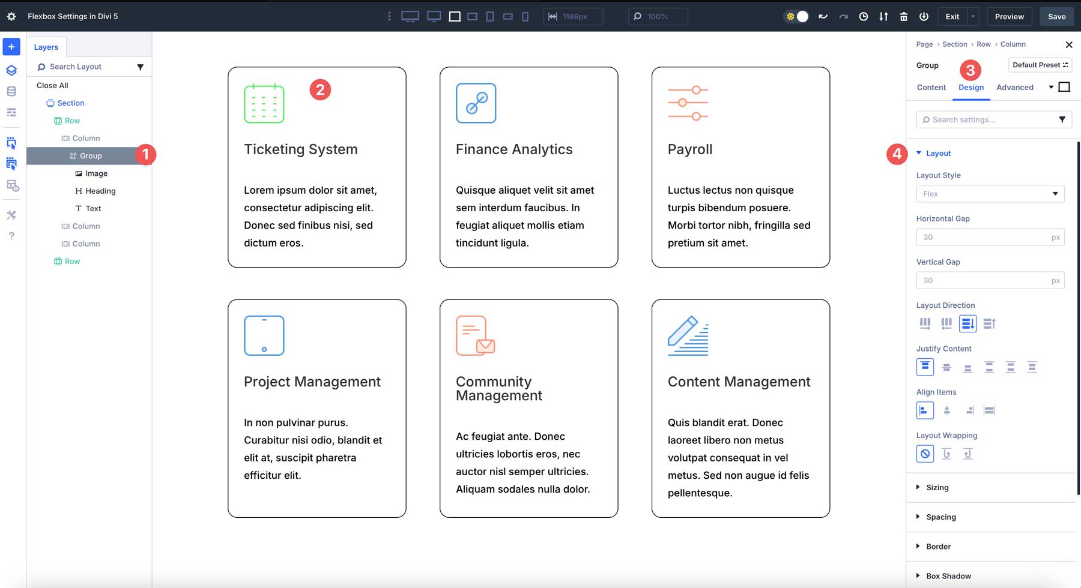Open the Layout Style Flex dropdown
The image size is (1081, 588).
[x=990, y=194]
